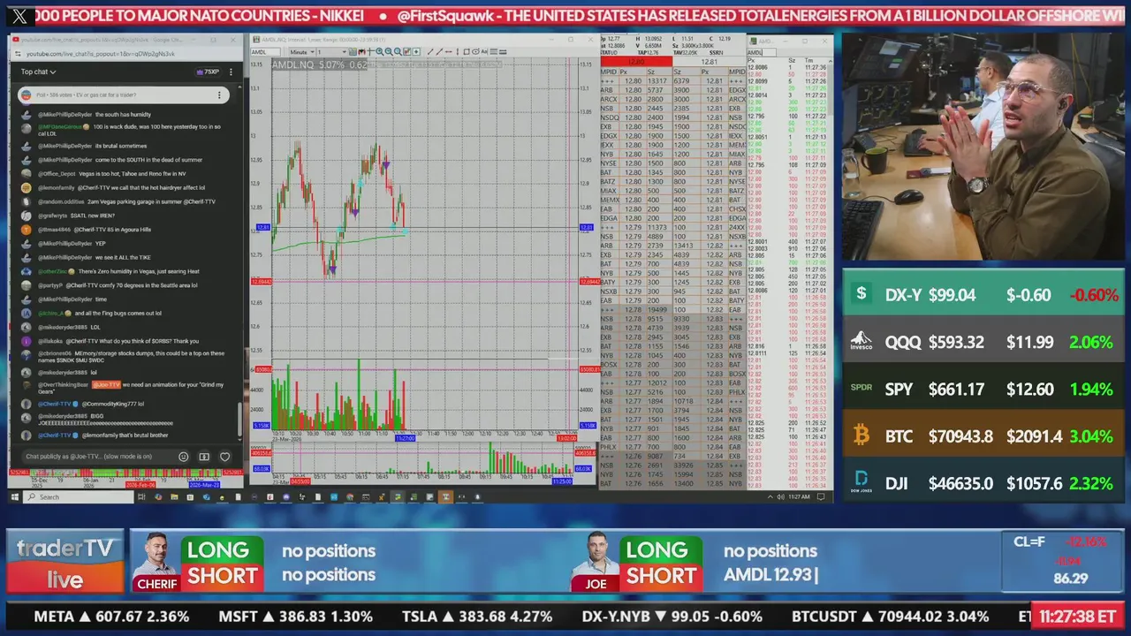The image size is (1131, 636).
Task: Click the Windows taskbar Search box
Action: (x=80, y=496)
